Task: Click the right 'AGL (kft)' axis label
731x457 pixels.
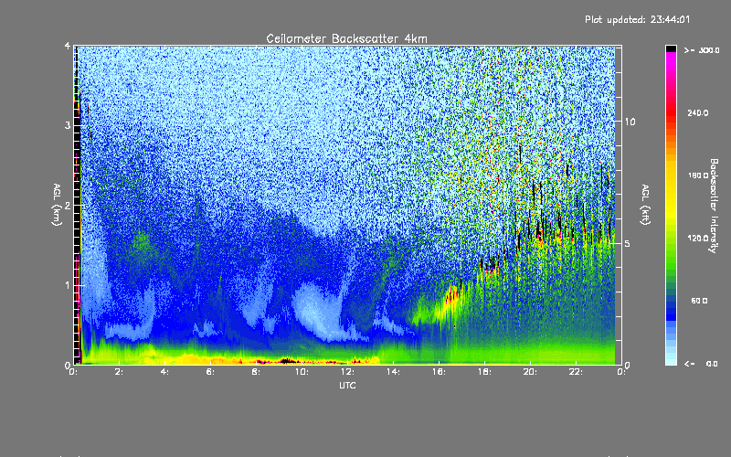Action: pyautogui.click(x=645, y=205)
